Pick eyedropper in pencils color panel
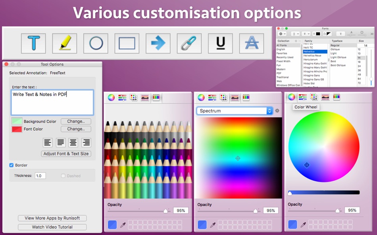377x235 pixels. pos(123,225)
